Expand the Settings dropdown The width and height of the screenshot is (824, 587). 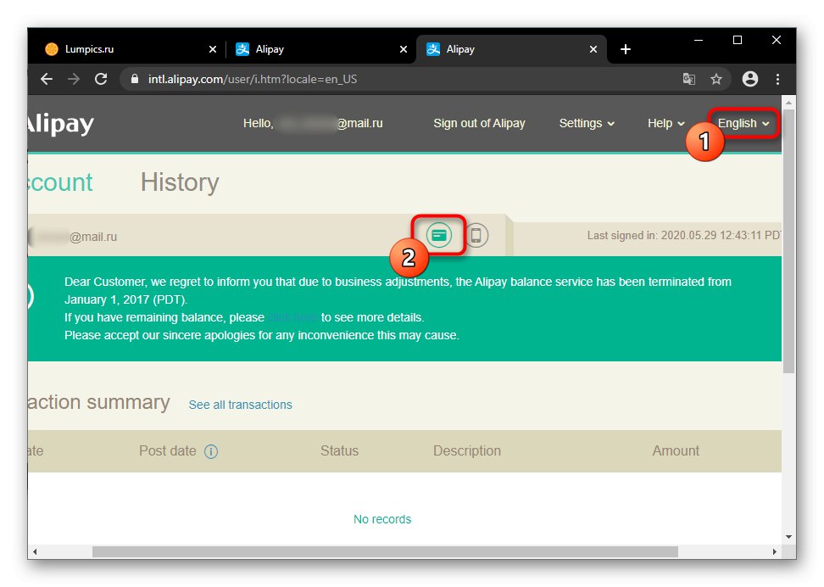pos(587,123)
